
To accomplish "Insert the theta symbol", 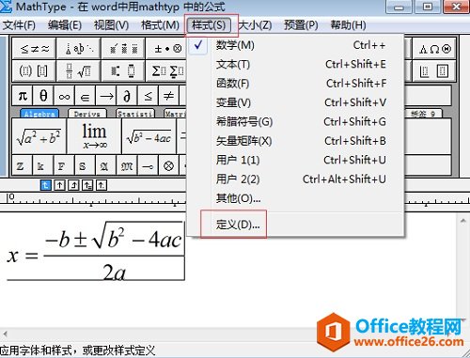I will click(43, 96).
